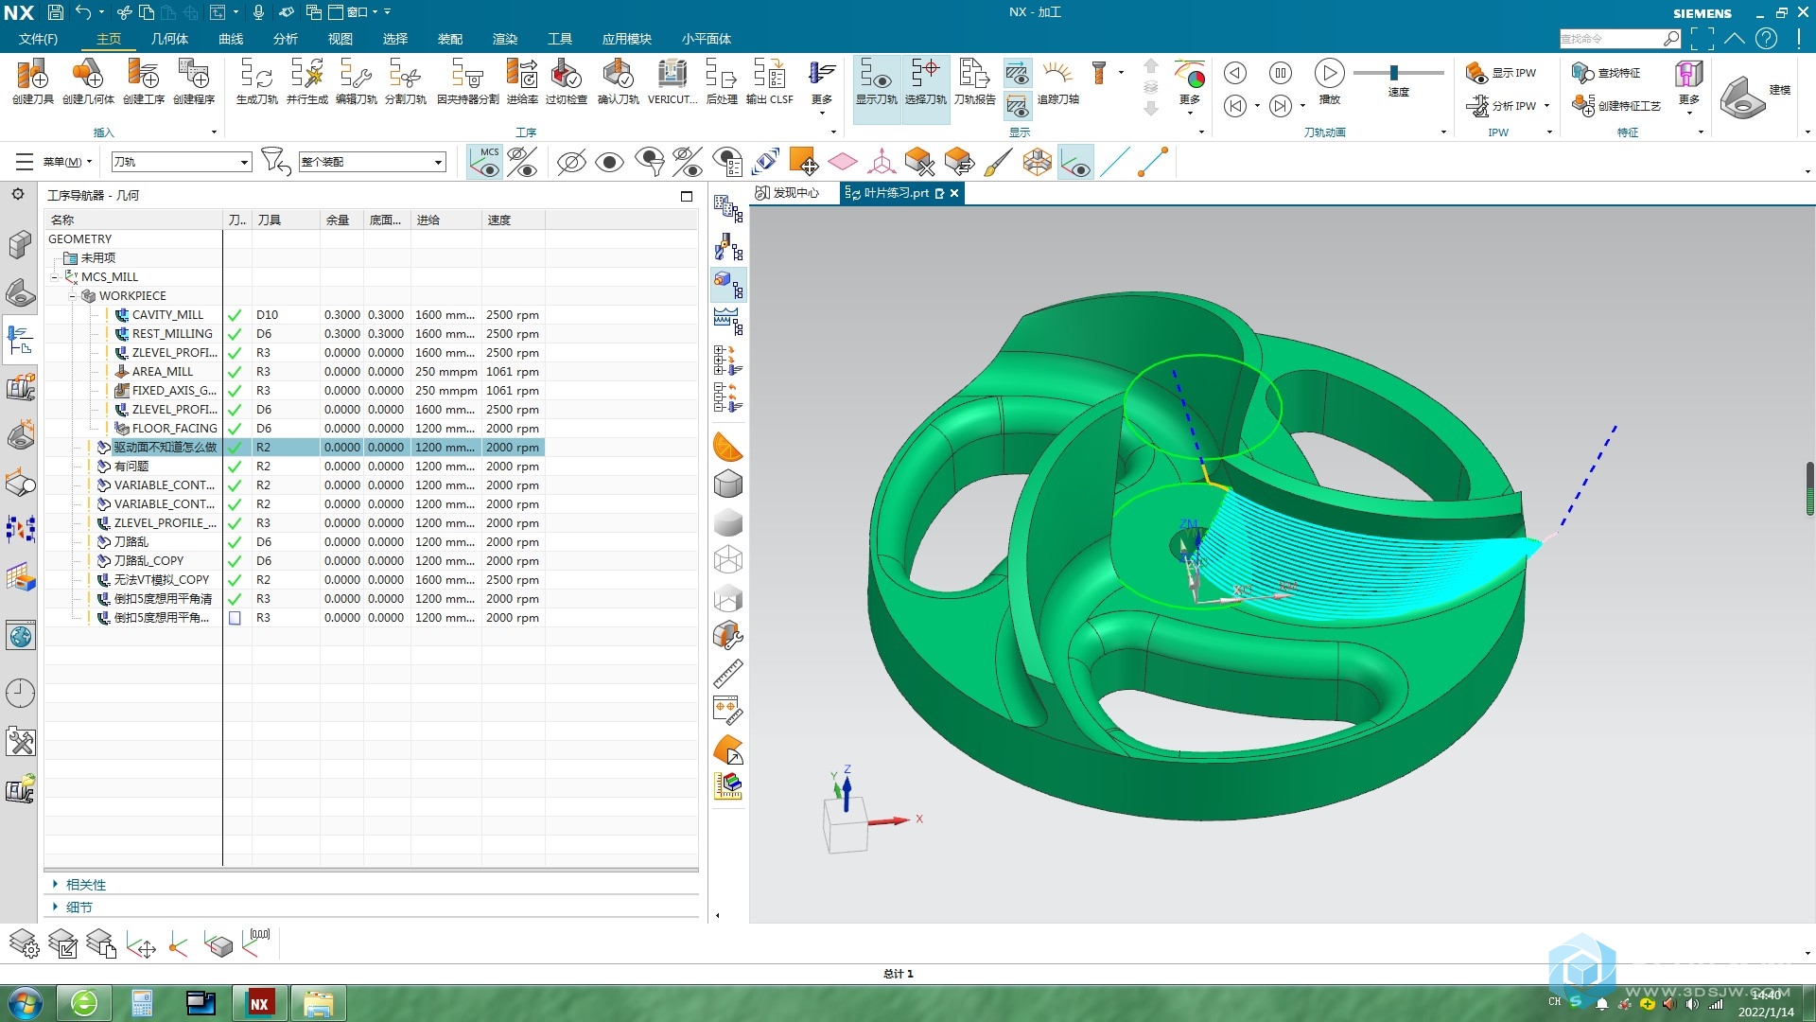This screenshot has width=1816, height=1022.
Task: Click the 创建工序 icon
Action: click(x=144, y=80)
